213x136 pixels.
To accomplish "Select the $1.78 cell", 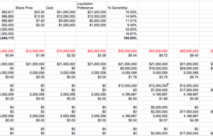I will [122, 77].
